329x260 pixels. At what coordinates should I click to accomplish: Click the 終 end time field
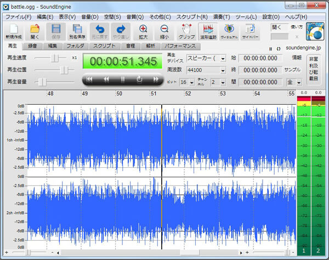click(260, 70)
